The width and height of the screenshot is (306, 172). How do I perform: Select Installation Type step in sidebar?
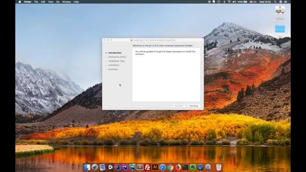pos(117,61)
